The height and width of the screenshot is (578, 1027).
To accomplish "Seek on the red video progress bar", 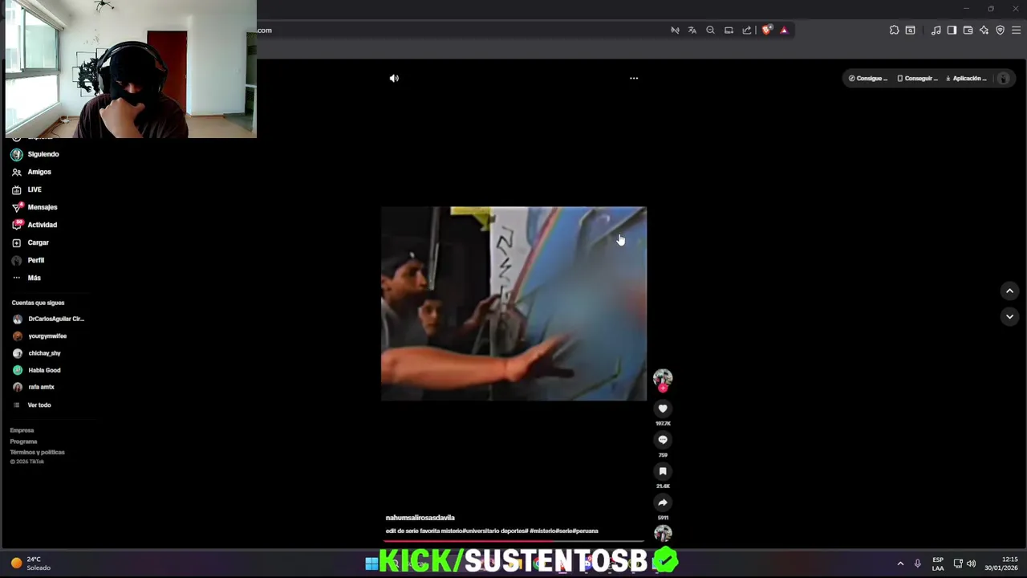I will click(513, 543).
